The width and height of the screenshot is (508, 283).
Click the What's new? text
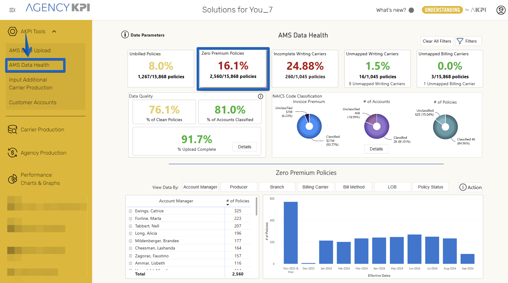pyautogui.click(x=391, y=10)
